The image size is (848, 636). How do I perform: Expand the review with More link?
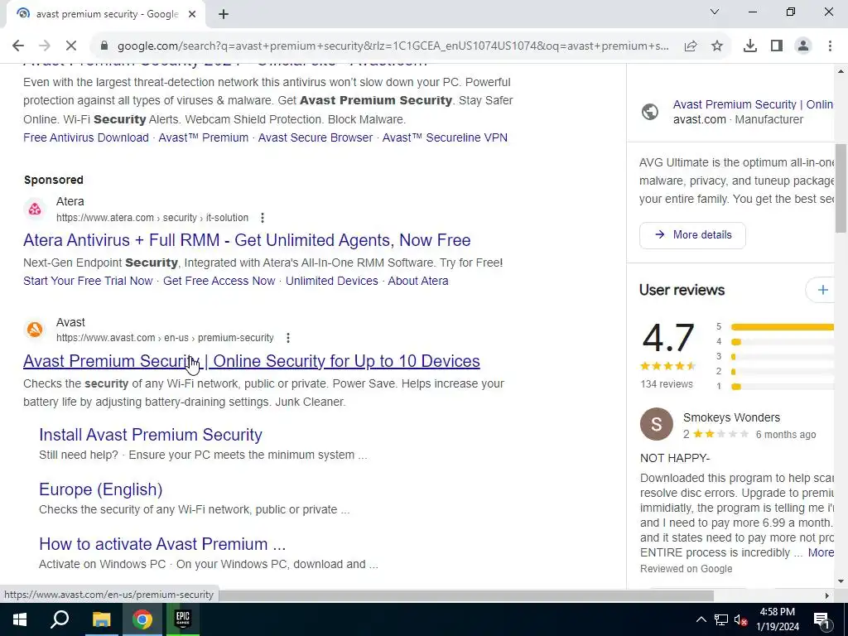(x=821, y=552)
